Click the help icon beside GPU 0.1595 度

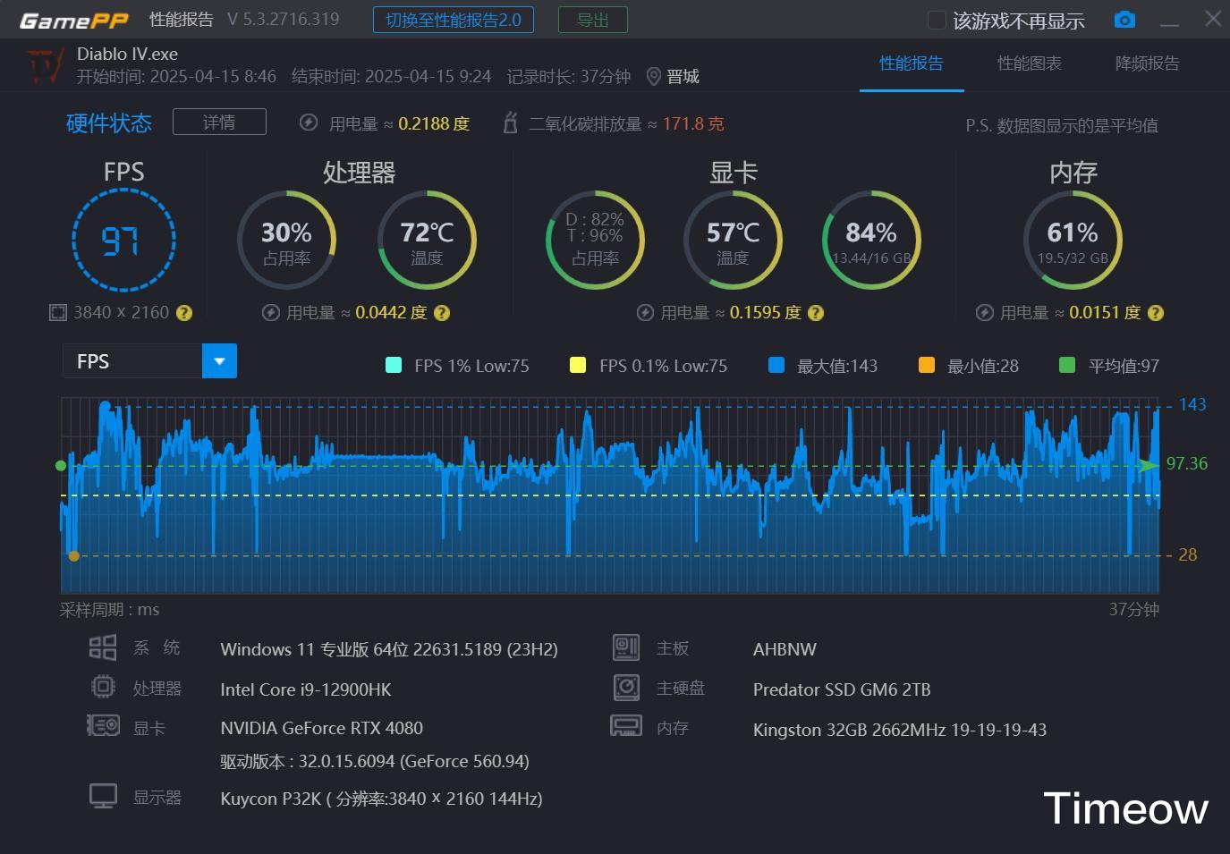point(816,313)
